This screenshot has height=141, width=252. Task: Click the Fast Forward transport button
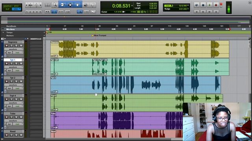[x=209, y=12]
